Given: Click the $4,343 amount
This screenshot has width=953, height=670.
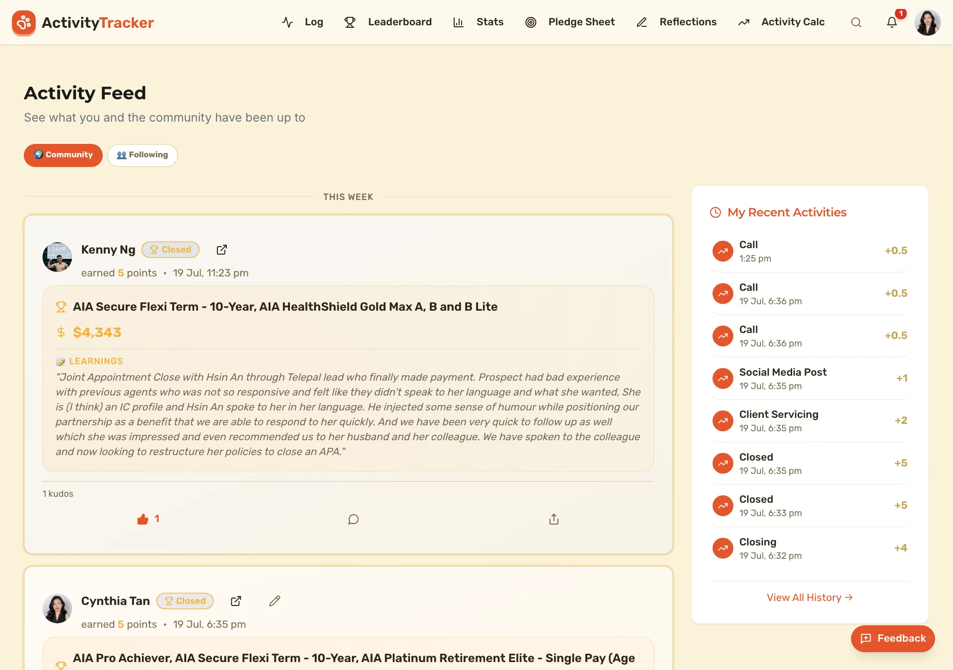Looking at the screenshot, I should click(x=97, y=333).
